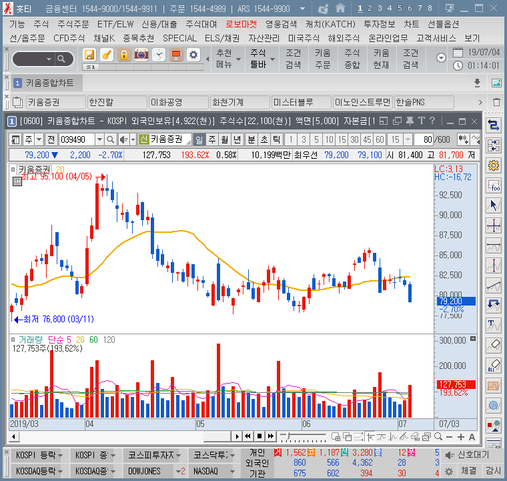Click the download arrow icon on tab bar
This screenshot has height=481, width=507.
(x=477, y=83)
